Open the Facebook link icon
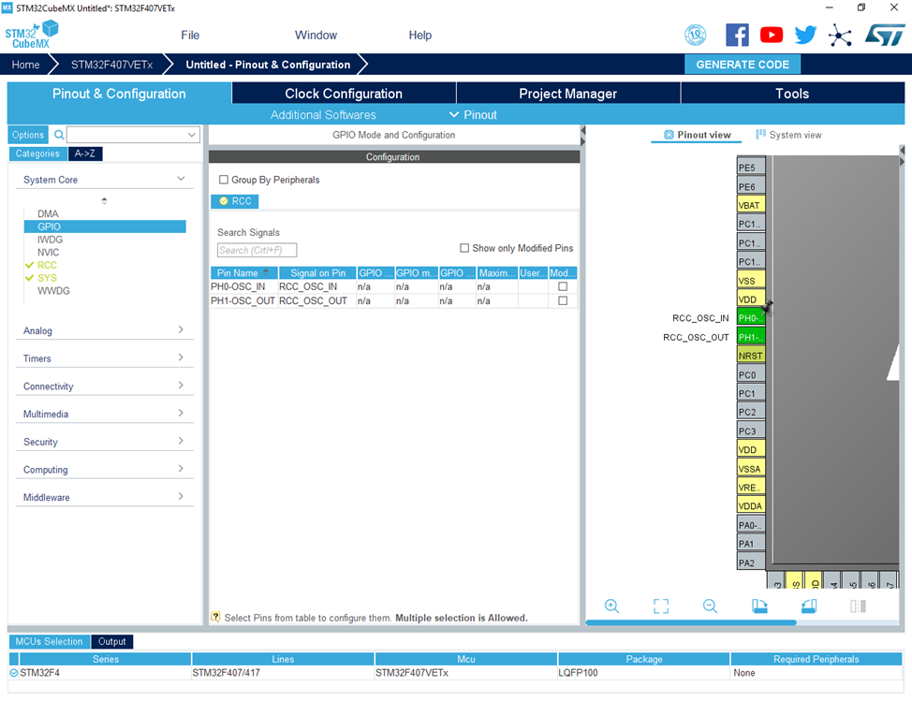 737,35
